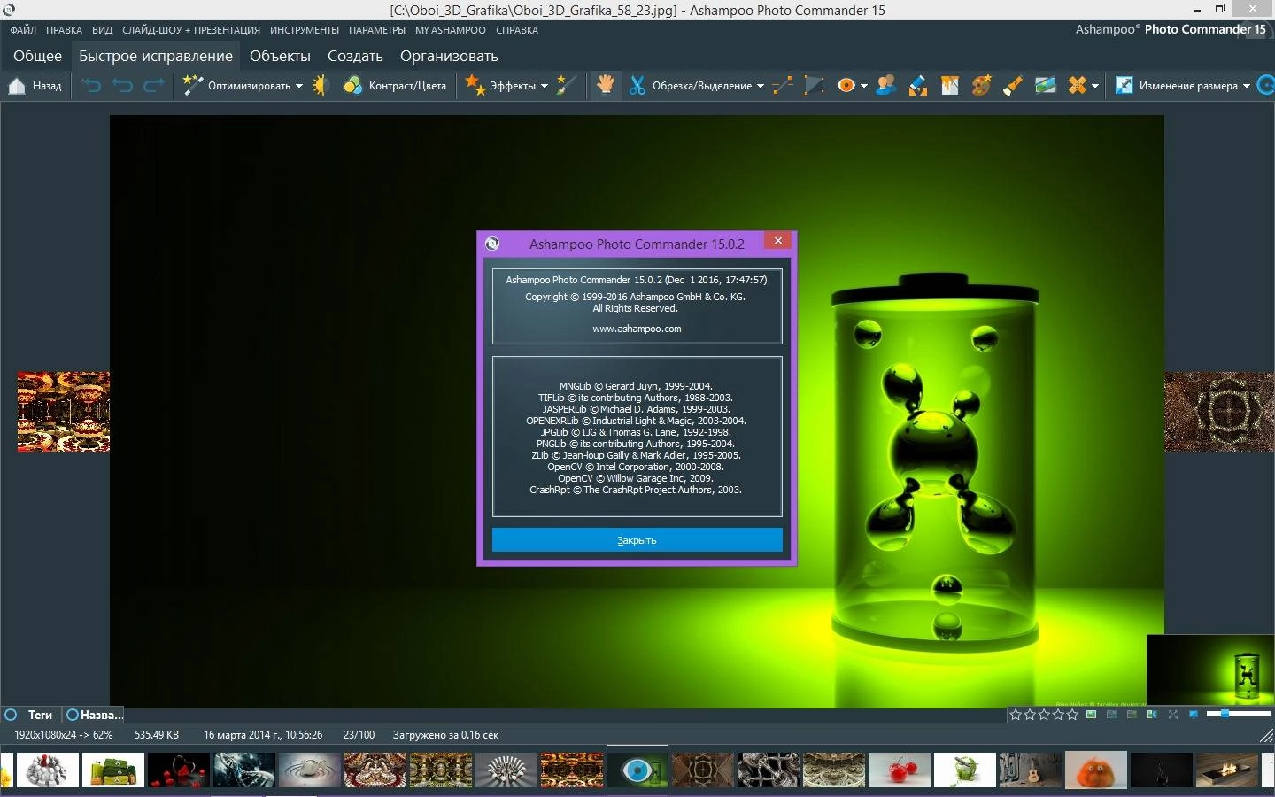The width and height of the screenshot is (1275, 797).
Task: Click previous image thumbnail on left edge
Action: pyautogui.click(x=64, y=412)
